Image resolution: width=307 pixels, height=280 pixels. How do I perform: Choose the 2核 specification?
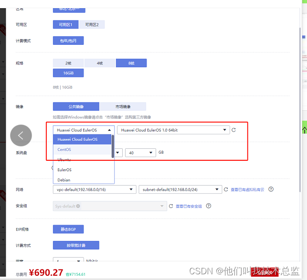point(68,63)
